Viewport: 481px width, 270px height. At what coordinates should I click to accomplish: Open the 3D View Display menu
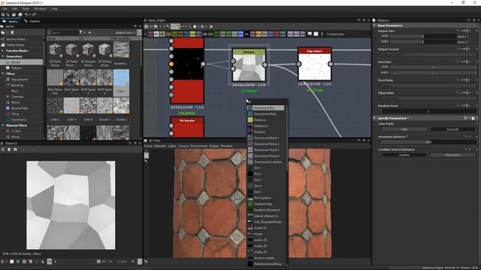point(214,146)
